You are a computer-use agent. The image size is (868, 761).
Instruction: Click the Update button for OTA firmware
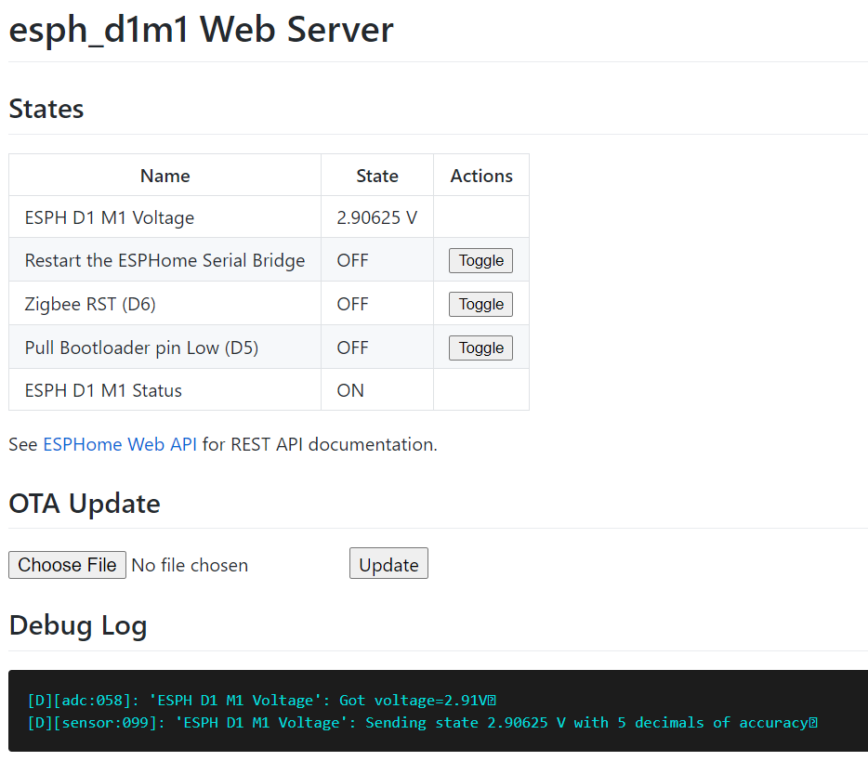click(x=388, y=563)
